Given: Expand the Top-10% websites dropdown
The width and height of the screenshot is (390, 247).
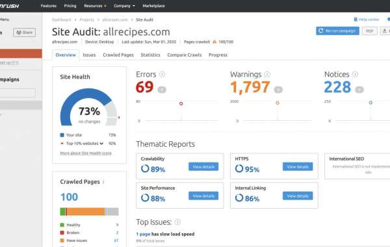Looking at the screenshot, I should tap(101, 144).
